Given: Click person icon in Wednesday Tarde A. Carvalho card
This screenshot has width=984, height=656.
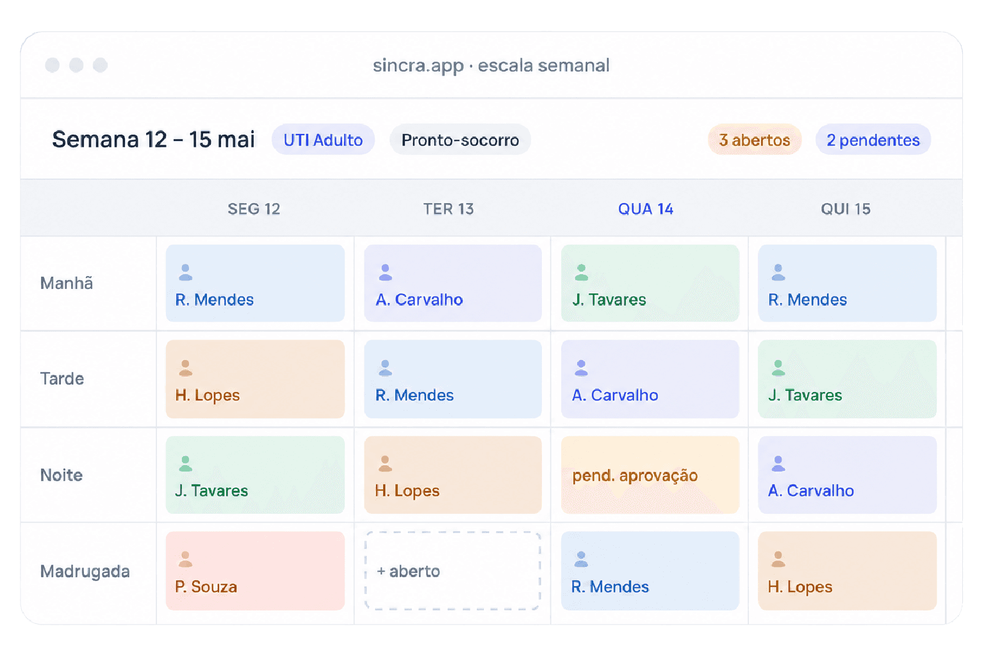Looking at the screenshot, I should point(581,368).
